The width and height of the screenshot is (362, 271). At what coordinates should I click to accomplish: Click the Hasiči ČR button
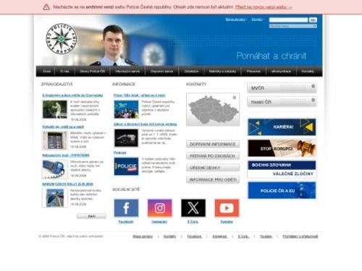tap(282, 102)
